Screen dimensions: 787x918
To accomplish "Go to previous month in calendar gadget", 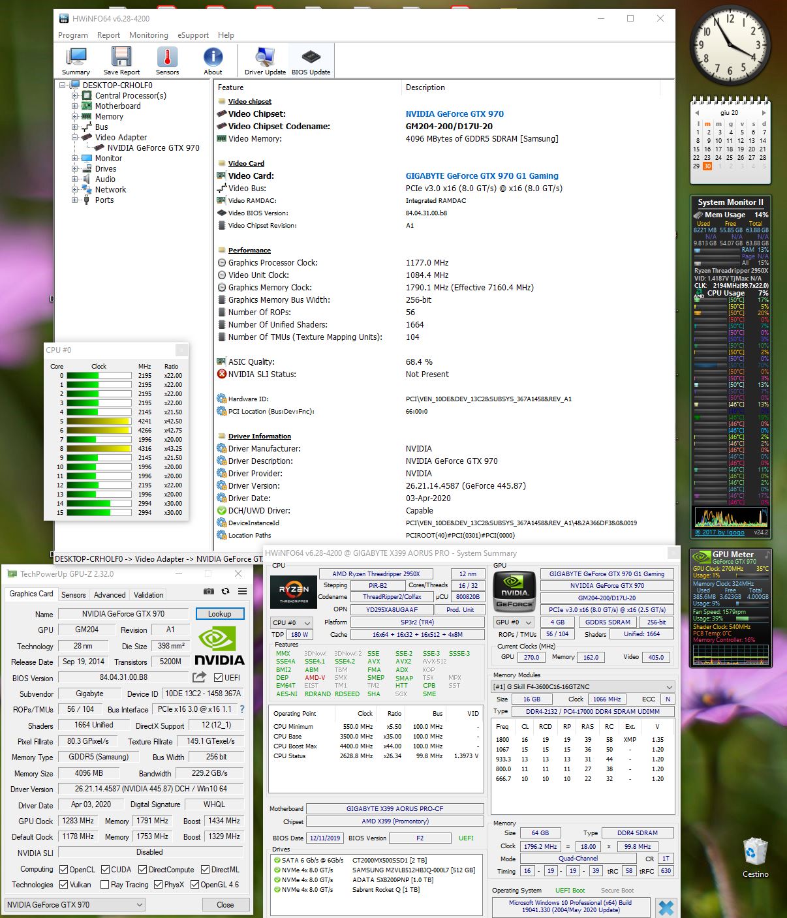I will [696, 113].
